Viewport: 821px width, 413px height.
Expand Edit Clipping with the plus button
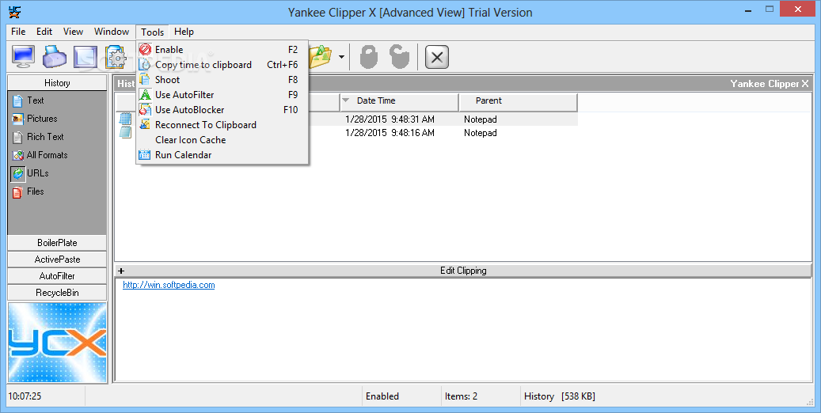pyautogui.click(x=121, y=271)
